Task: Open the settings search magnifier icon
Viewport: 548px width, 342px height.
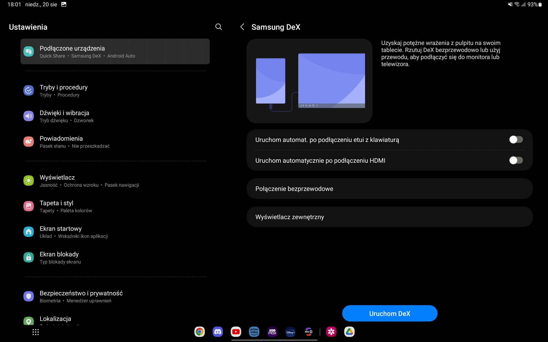Action: point(218,27)
